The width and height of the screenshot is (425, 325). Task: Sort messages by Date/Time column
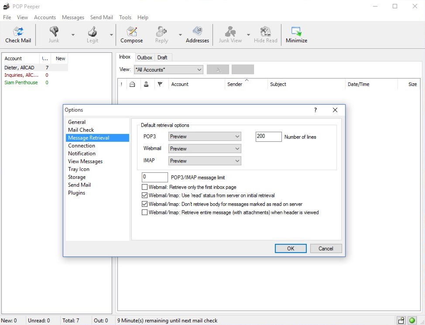371,84
